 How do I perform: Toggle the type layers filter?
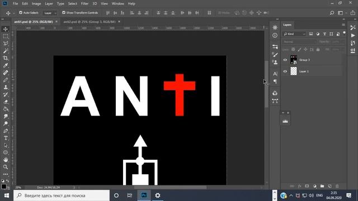[x=324, y=34]
